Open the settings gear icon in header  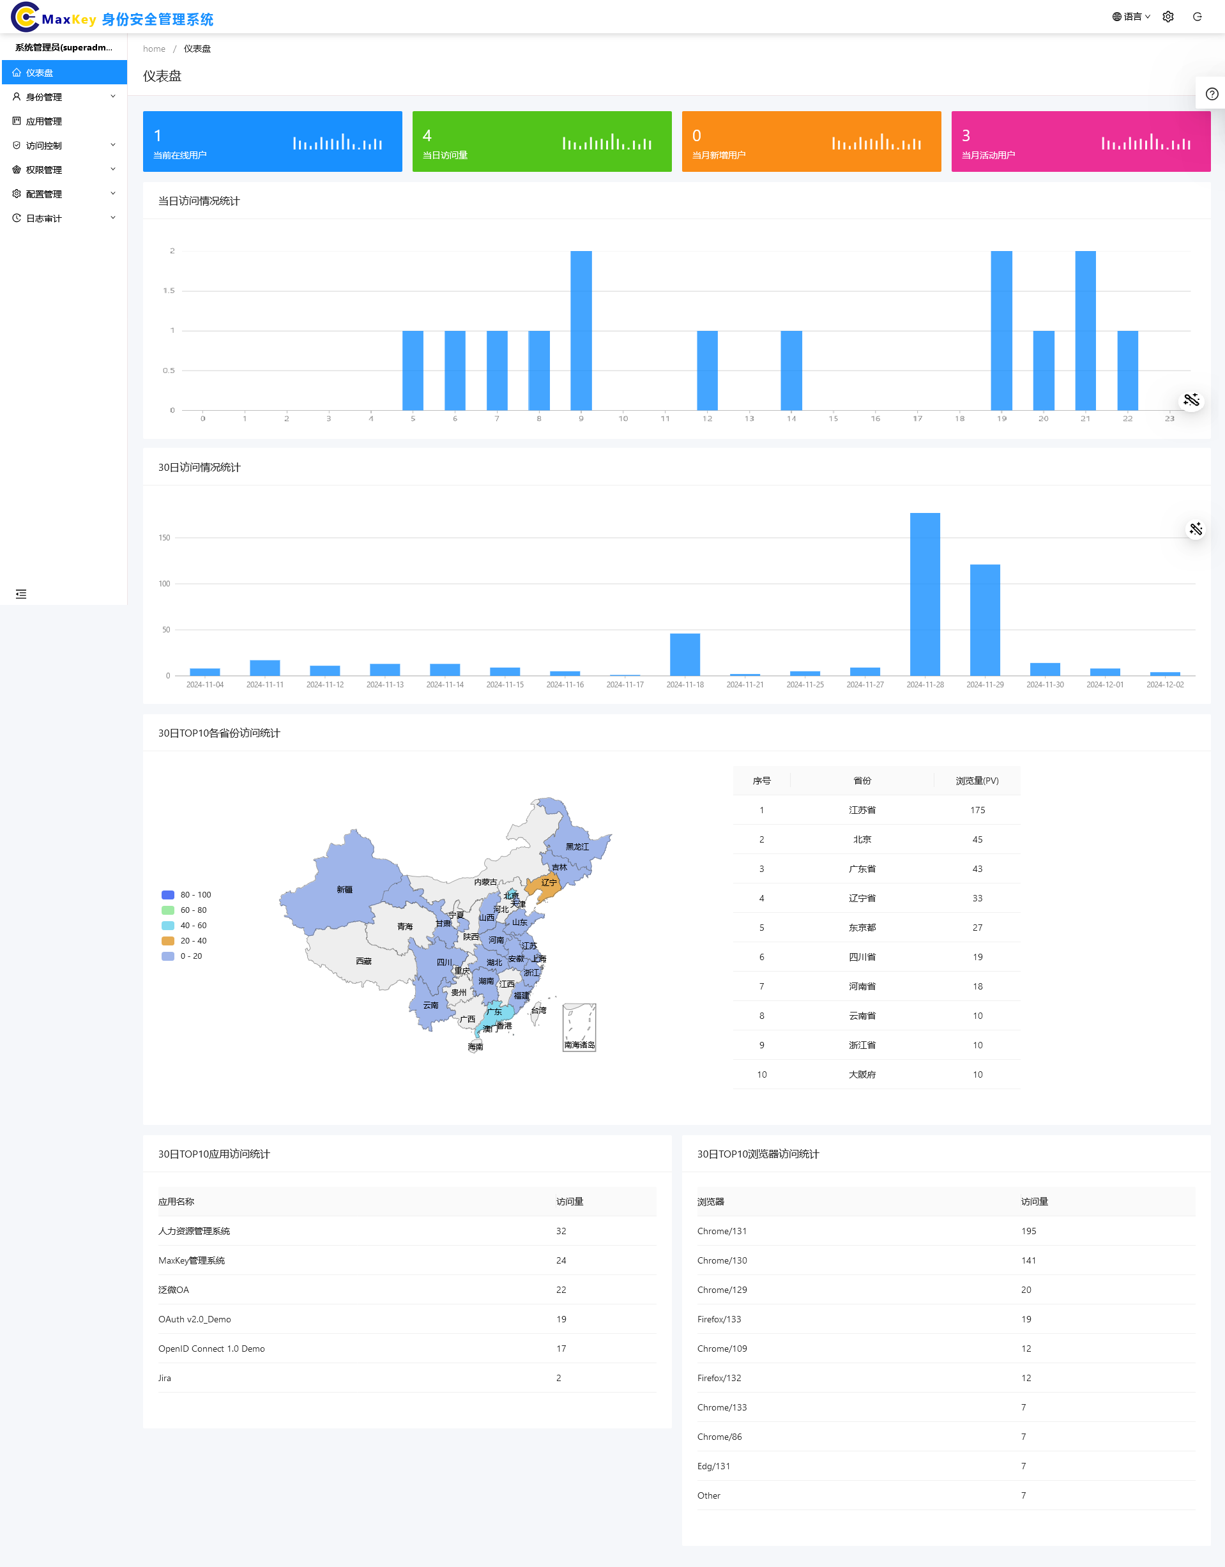coord(1168,17)
